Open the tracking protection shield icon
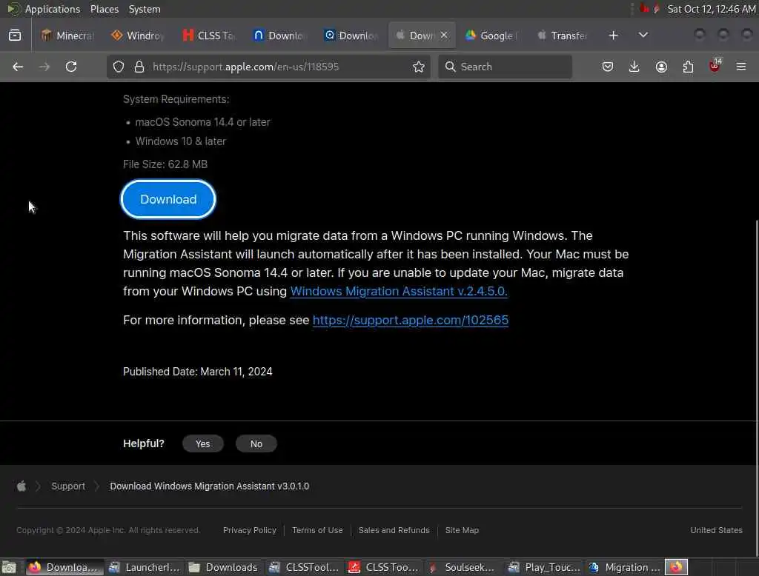759x576 pixels. pyautogui.click(x=119, y=67)
